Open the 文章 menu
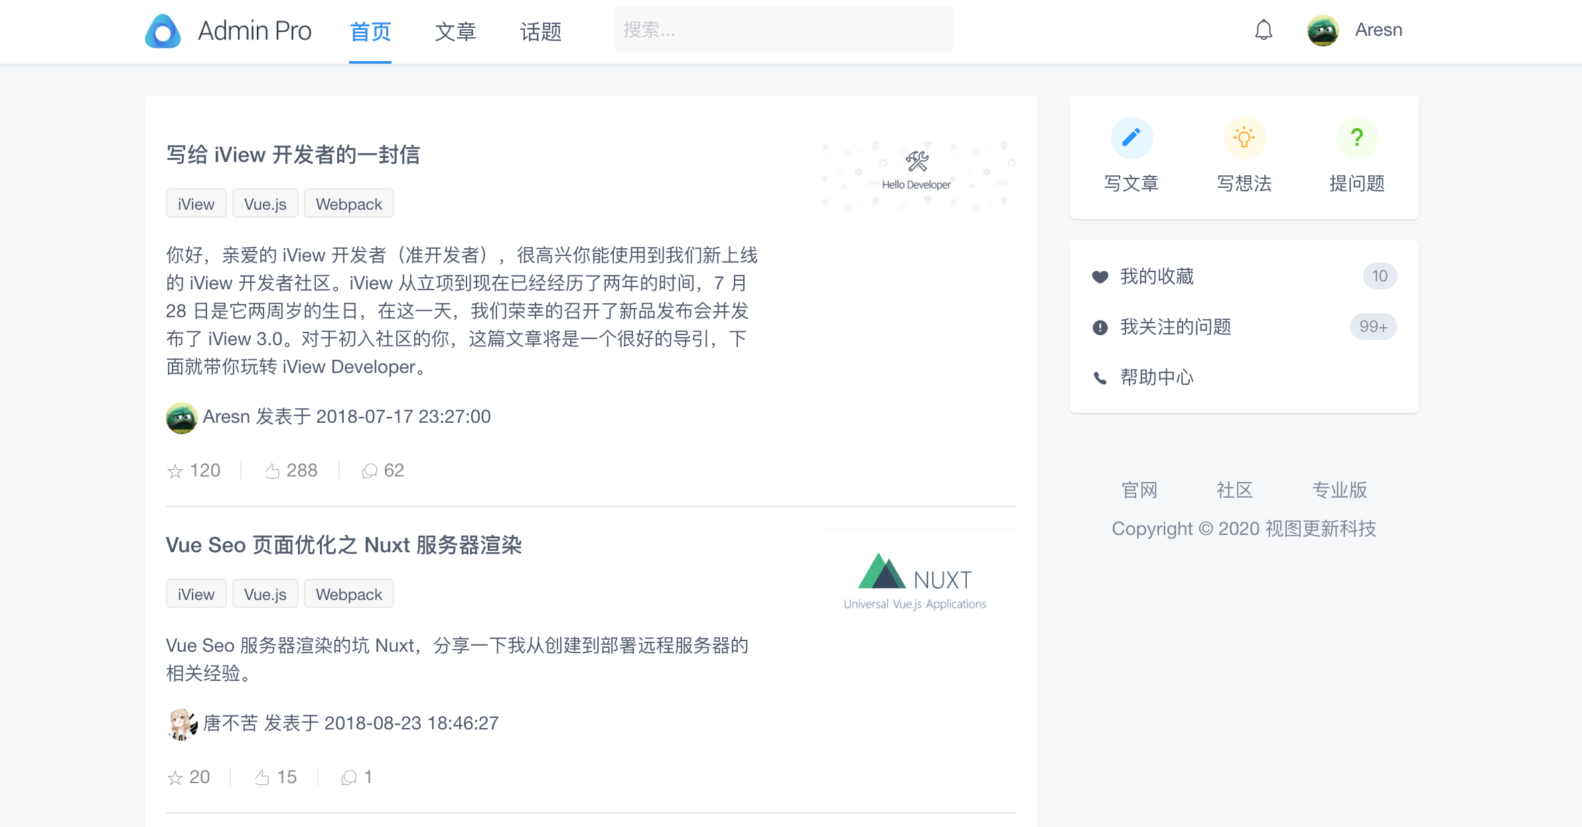 455,31
